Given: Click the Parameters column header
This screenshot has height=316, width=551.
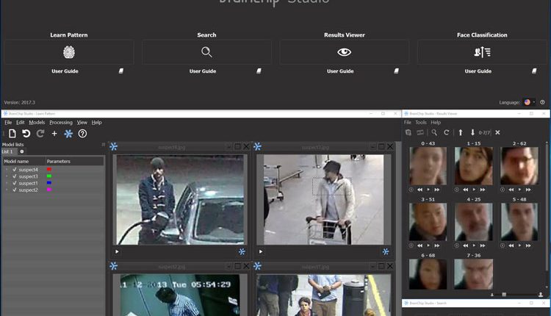Looking at the screenshot, I should [x=75, y=162].
